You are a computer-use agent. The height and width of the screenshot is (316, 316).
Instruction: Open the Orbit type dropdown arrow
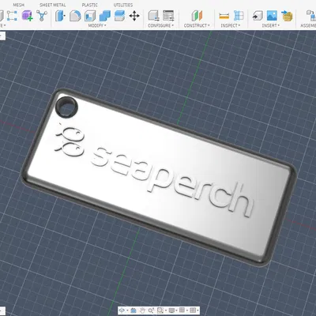127,310
